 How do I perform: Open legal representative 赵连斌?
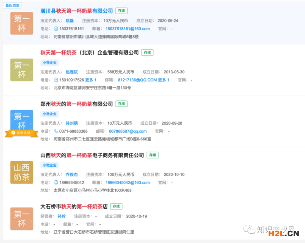pyautogui.click(x=72, y=72)
